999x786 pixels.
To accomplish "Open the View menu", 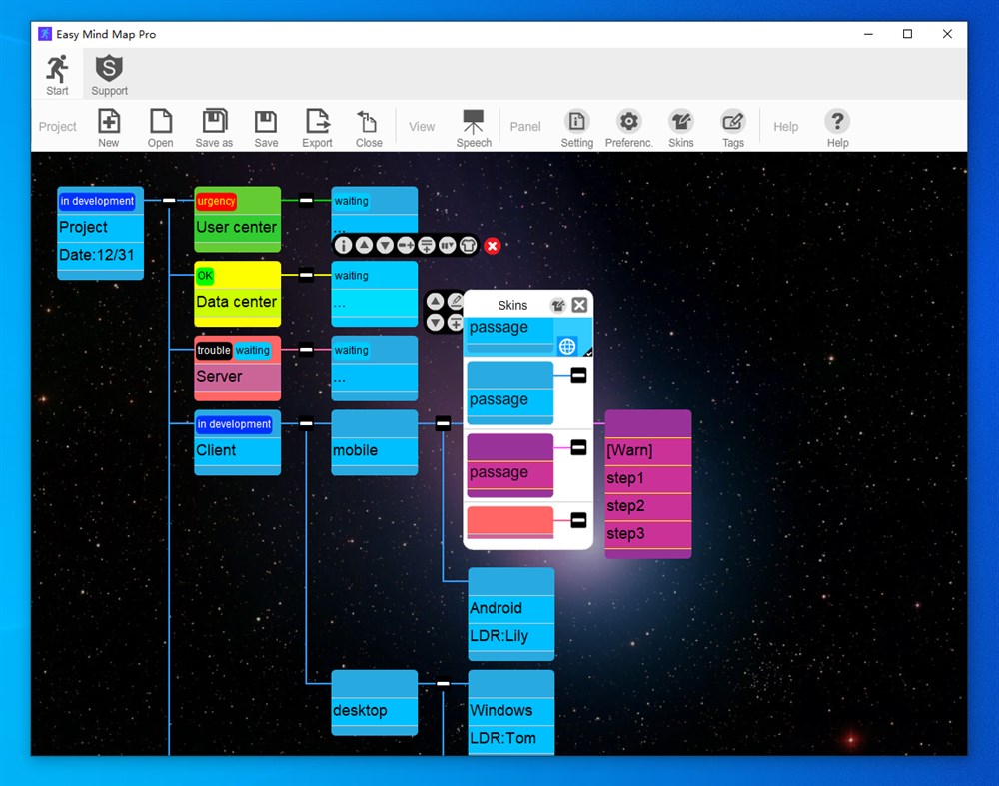I will pyautogui.click(x=421, y=126).
